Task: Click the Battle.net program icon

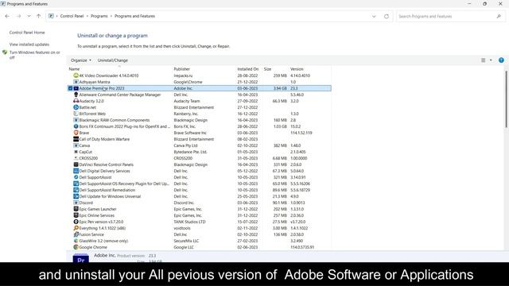Action: coord(76,107)
